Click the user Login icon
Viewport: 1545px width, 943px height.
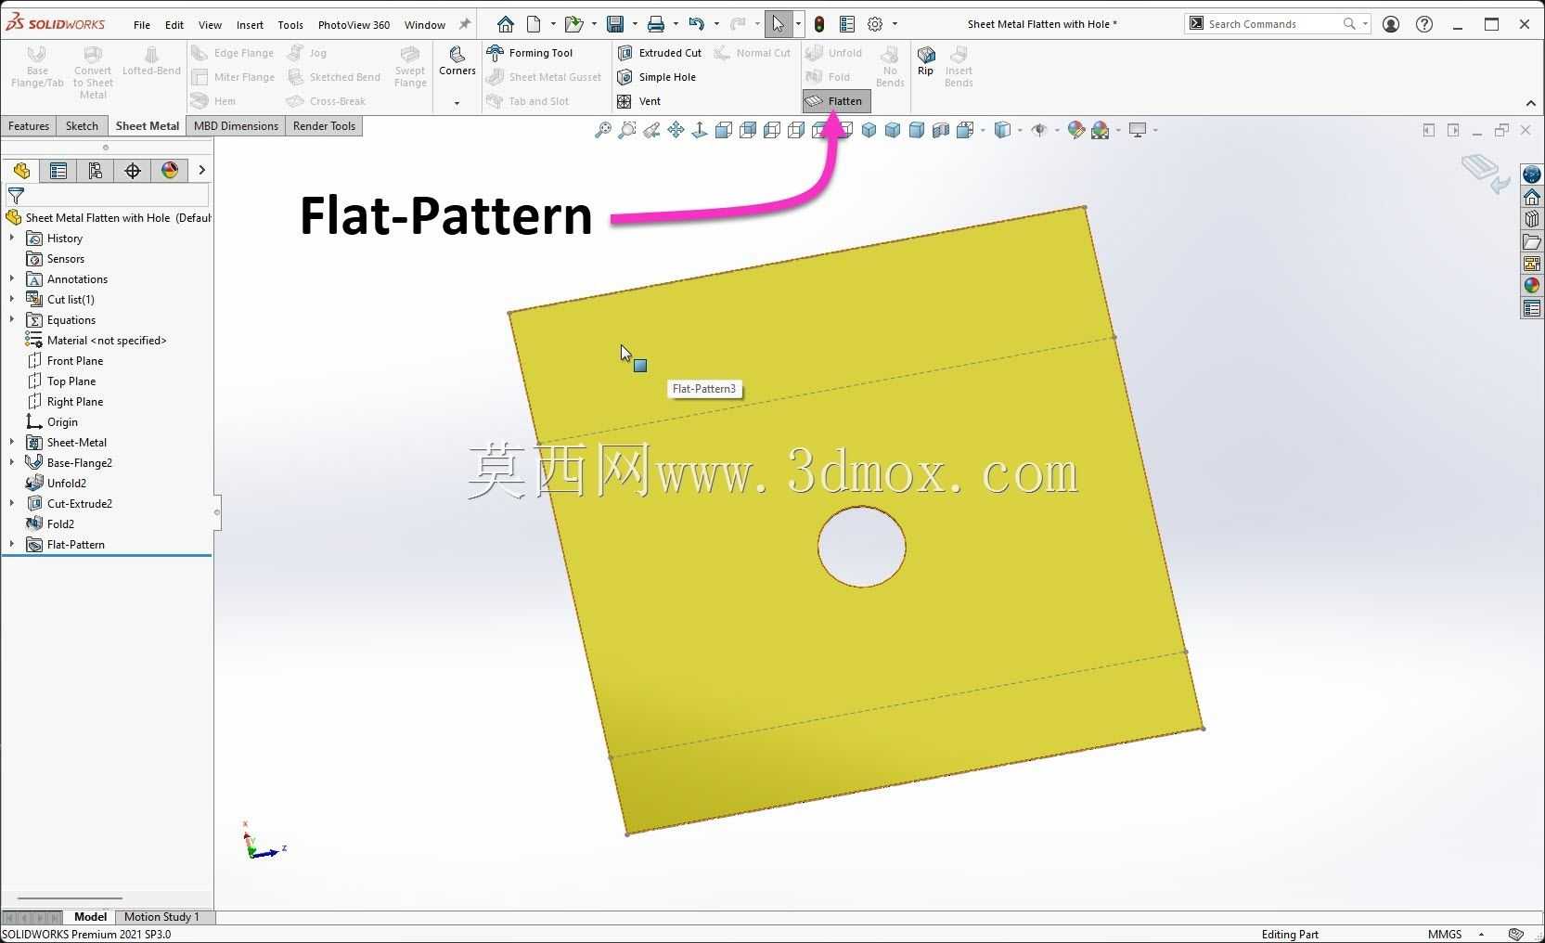click(1391, 24)
